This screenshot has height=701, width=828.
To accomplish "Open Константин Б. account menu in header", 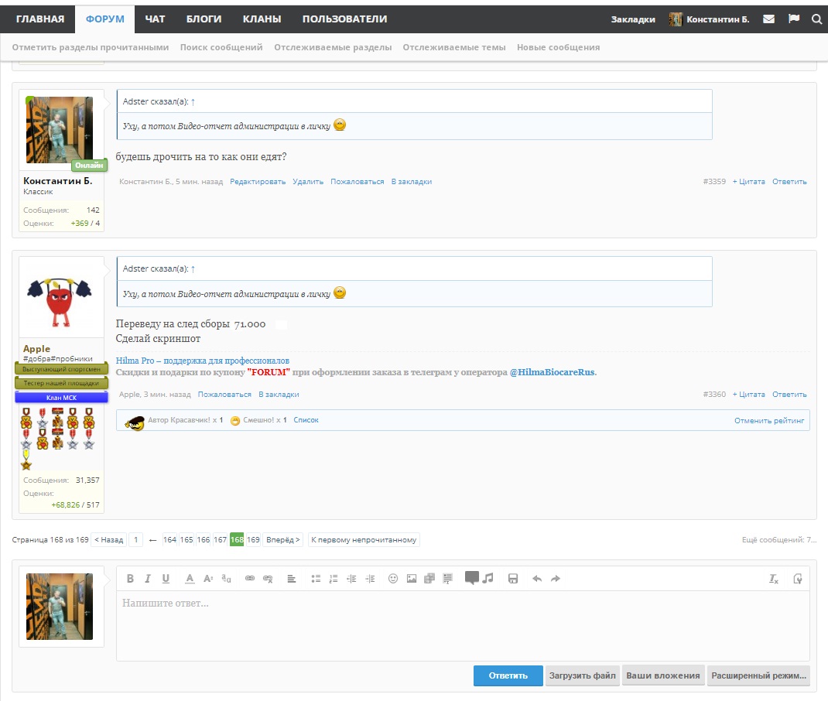I will pyautogui.click(x=710, y=19).
